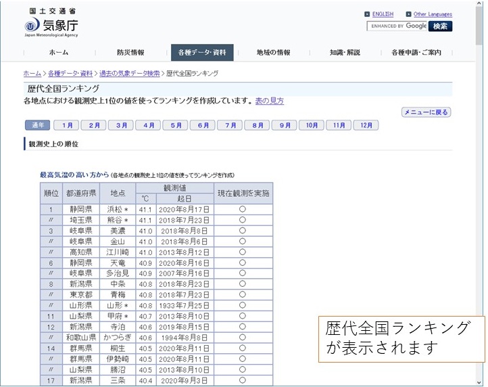Click the 和歌山県 prefecture cell
488x387 pixels.
(x=81, y=338)
